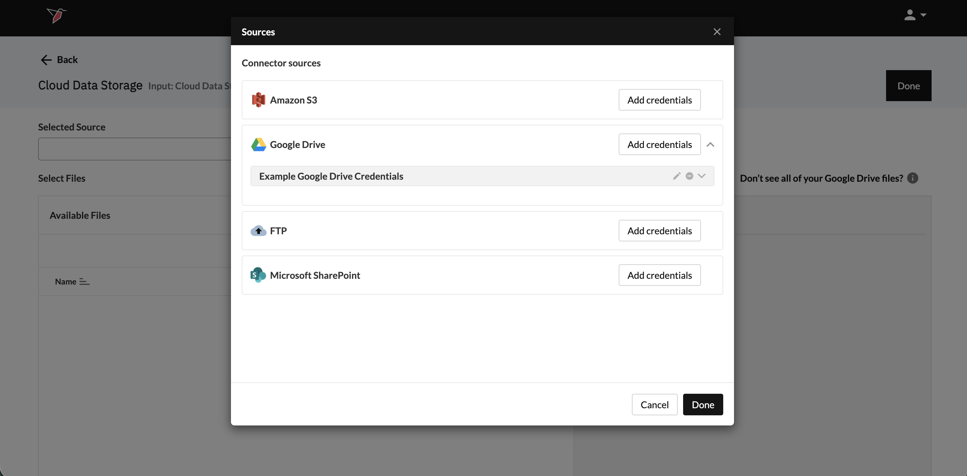Add credentials for Amazon S3
This screenshot has width=967, height=476.
click(659, 100)
